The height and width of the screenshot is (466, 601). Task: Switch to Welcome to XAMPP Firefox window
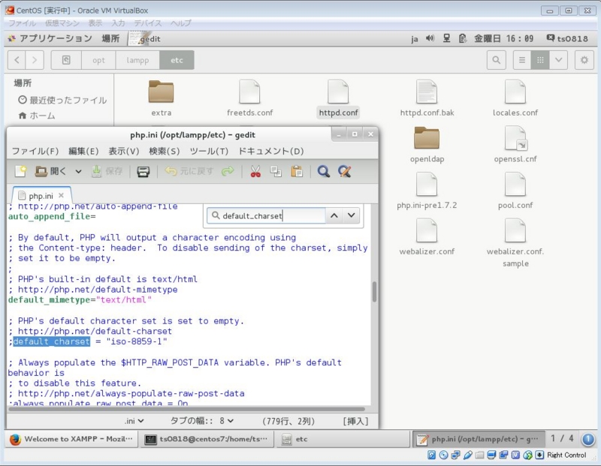(71, 439)
